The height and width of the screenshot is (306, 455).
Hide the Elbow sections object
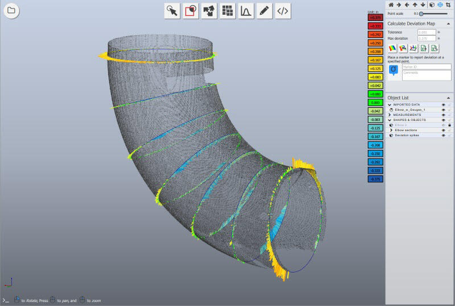(443, 130)
